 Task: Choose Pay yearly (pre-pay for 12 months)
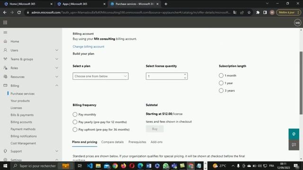pyautogui.click(x=75, y=122)
